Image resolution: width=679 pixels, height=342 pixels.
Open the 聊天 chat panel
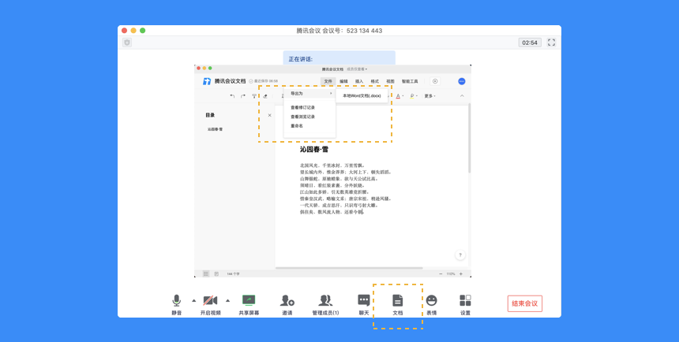point(364,304)
